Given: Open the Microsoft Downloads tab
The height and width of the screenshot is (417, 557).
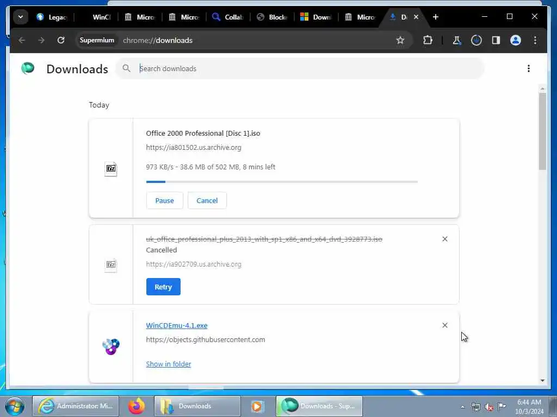Looking at the screenshot, I should tap(316, 17).
